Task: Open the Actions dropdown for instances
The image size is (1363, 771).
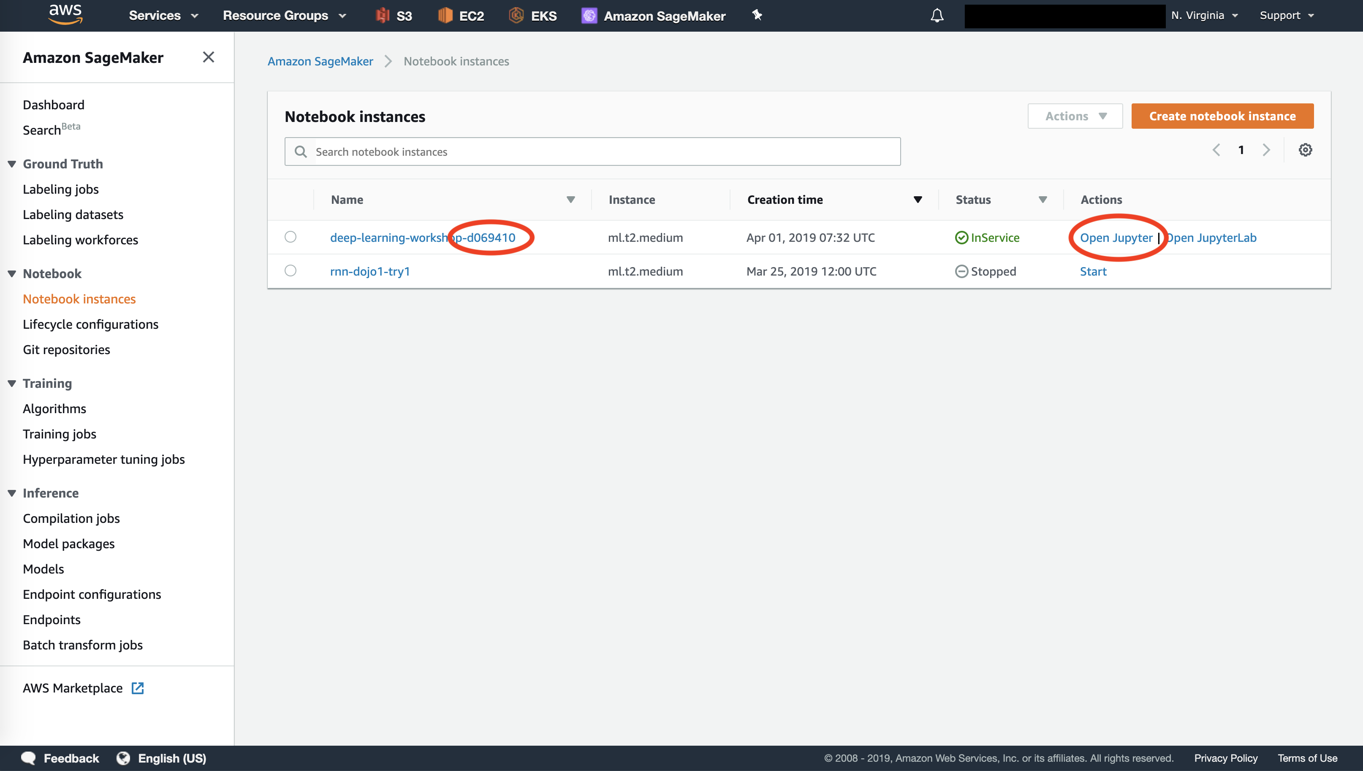Action: [x=1074, y=116]
